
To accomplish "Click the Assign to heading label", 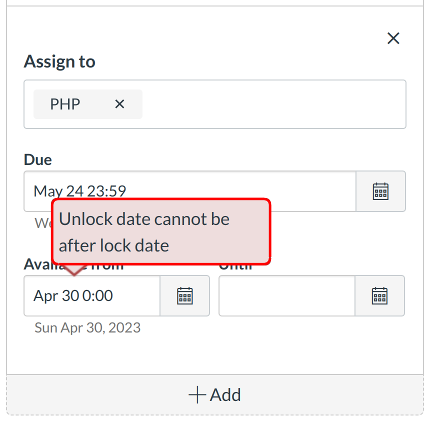I will click(x=59, y=62).
